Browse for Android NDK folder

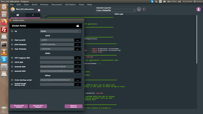pos(78,71)
